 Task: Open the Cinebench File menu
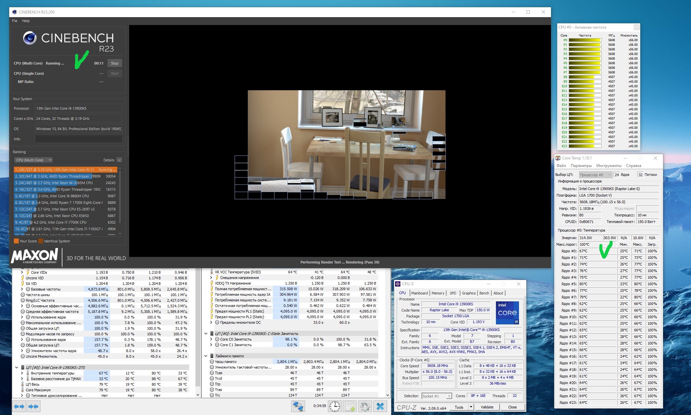tap(14, 21)
